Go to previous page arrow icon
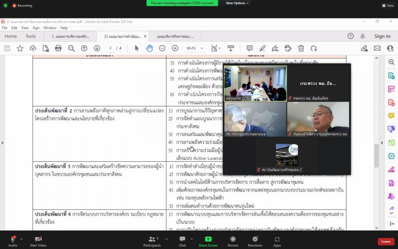The height and width of the screenshot is (249, 398). [84, 48]
